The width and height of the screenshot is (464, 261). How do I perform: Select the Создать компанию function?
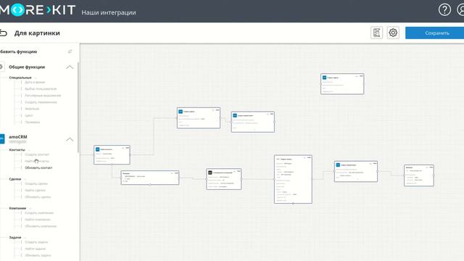point(39,212)
